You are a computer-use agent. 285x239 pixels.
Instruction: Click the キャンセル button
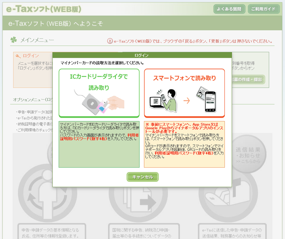coord(142,177)
